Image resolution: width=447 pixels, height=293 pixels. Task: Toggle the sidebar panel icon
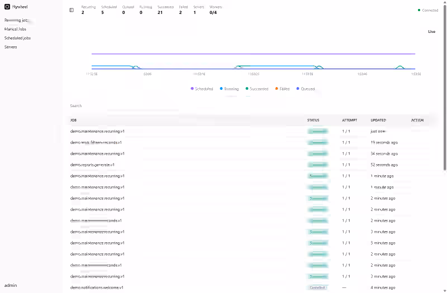(72, 10)
